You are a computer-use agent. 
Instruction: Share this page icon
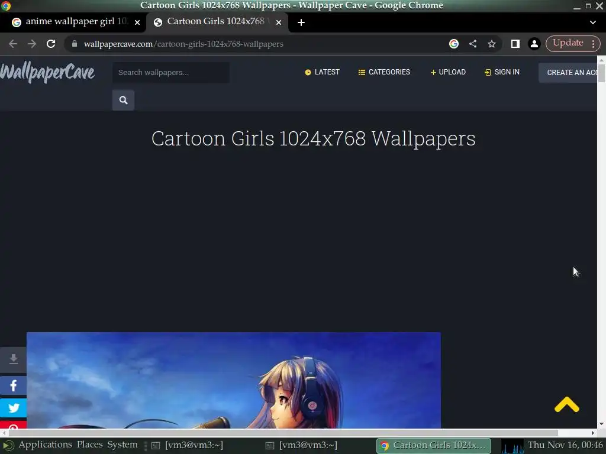(473, 44)
